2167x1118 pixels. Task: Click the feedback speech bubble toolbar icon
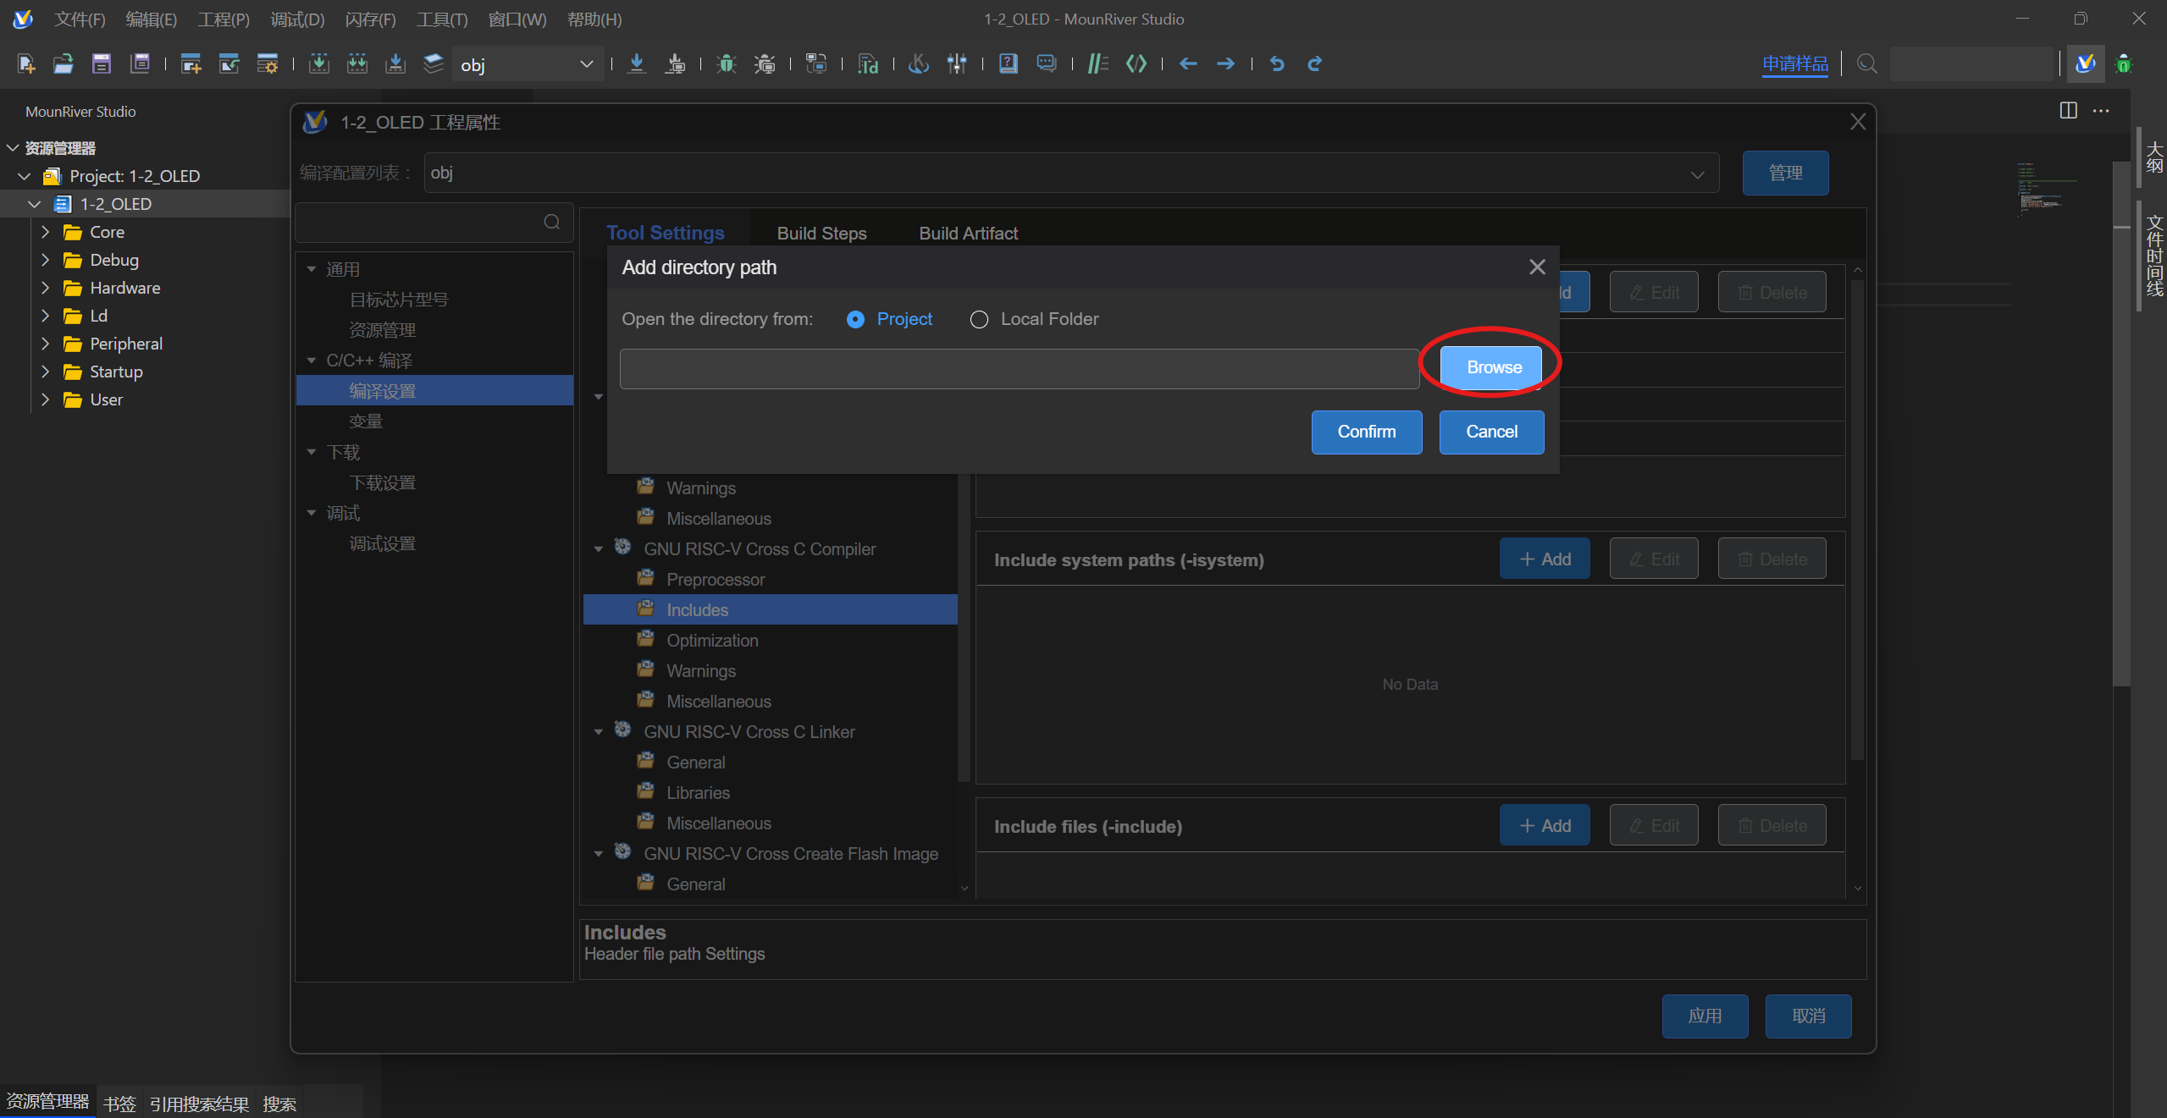pyautogui.click(x=1047, y=63)
